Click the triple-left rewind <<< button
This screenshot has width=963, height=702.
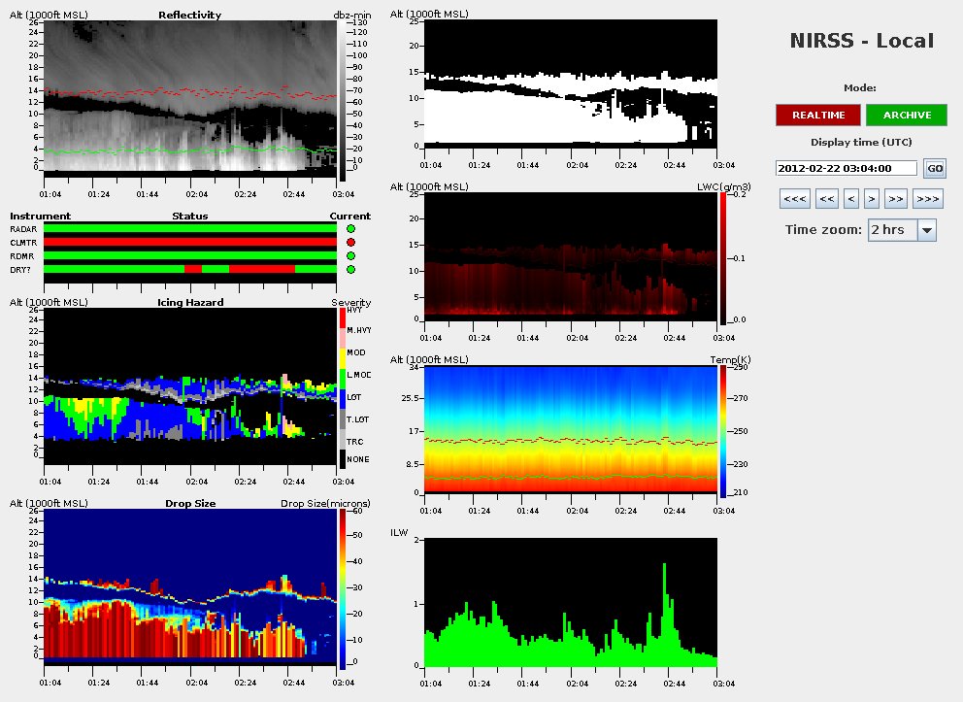point(793,199)
